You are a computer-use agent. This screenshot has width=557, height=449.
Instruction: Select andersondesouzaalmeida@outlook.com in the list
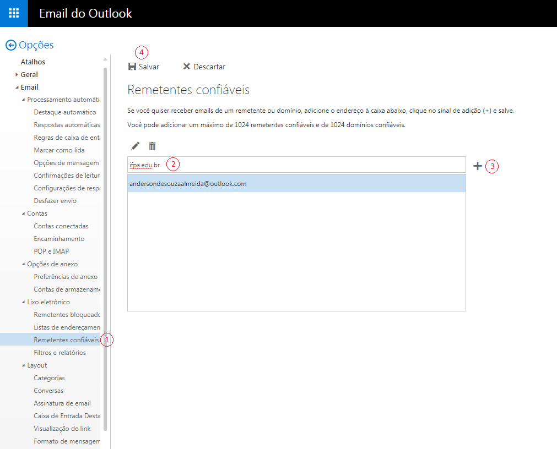[x=296, y=184]
